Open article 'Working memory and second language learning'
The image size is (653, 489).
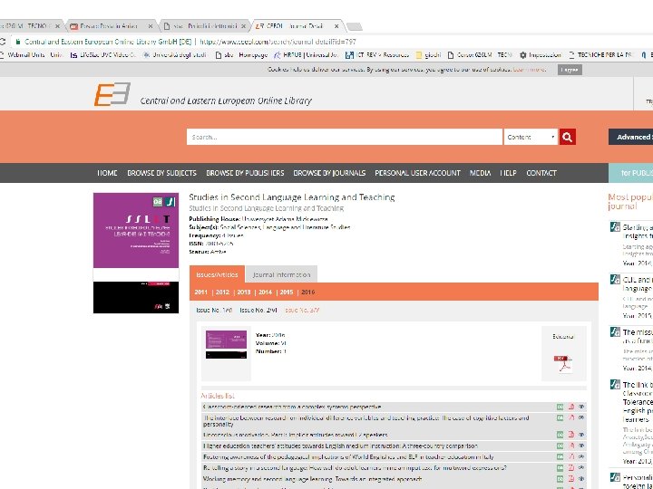point(312,479)
